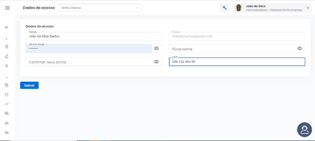This screenshot has height=141, width=315.
Task: Save changes with the Salvar button
Action: tap(29, 85)
